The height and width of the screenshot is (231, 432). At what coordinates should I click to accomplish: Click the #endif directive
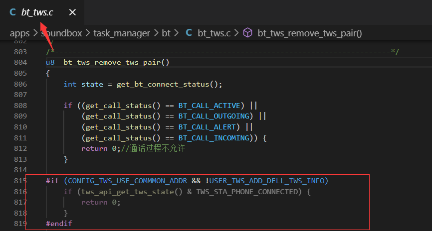(x=59, y=224)
